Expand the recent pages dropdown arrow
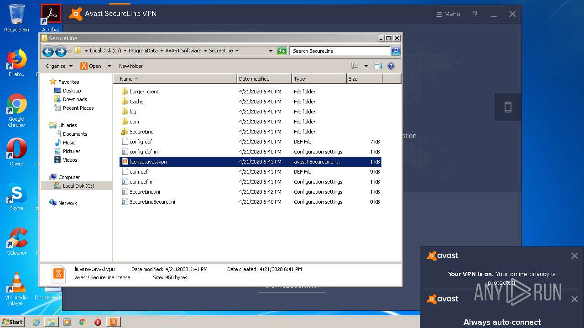Image resolution: width=584 pixels, height=328 pixels. click(x=69, y=51)
